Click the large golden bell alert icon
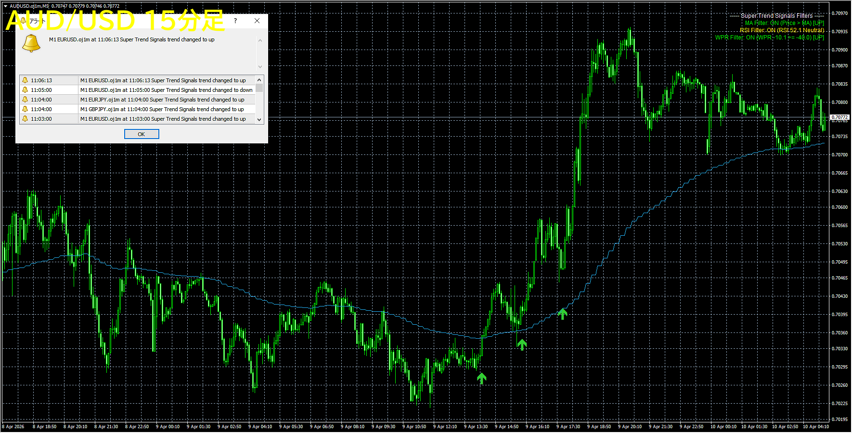 click(x=31, y=43)
